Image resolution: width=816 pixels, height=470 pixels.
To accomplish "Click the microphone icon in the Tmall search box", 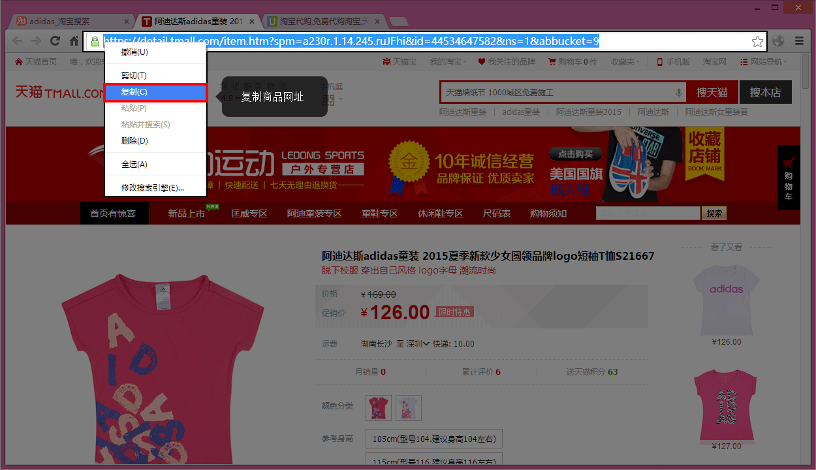I will coord(679,93).
